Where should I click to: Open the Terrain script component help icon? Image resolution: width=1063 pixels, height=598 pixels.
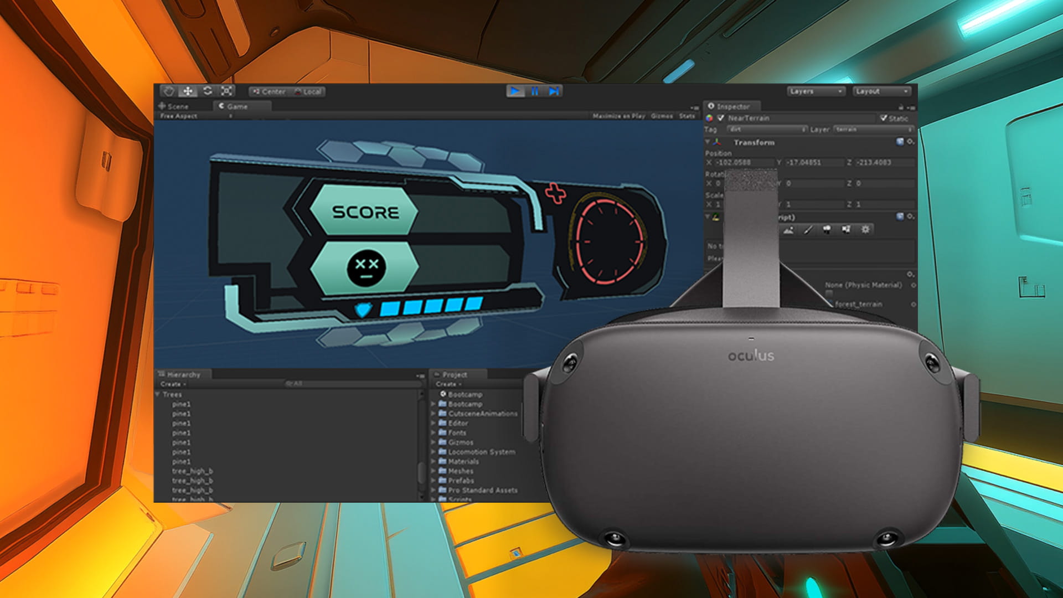pos(900,216)
